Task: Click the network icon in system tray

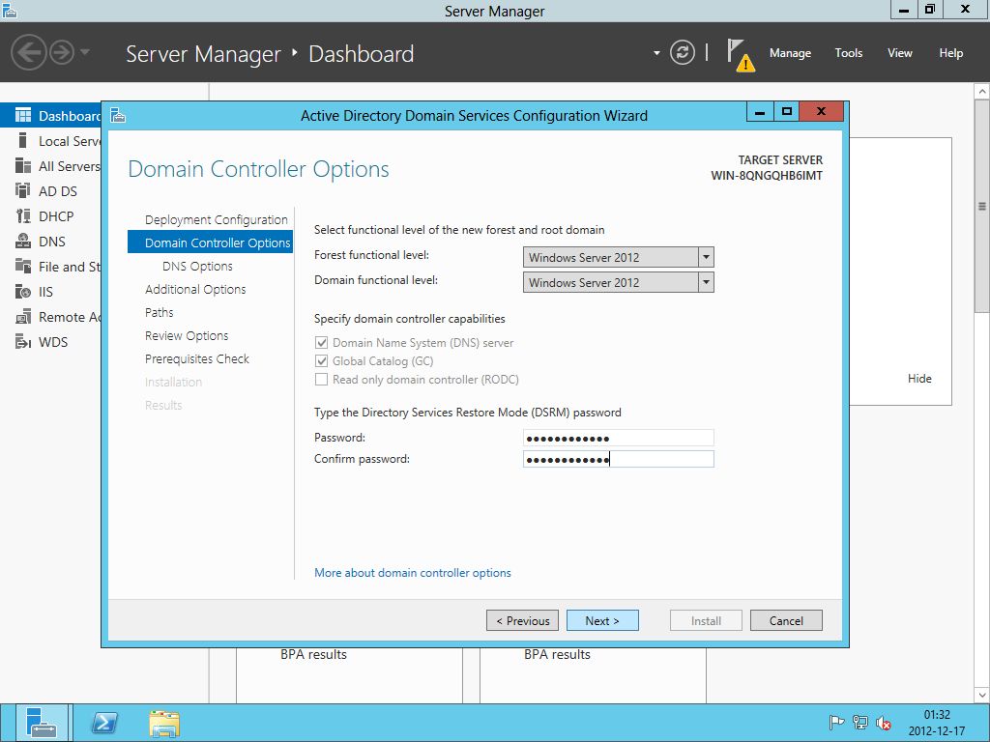Action: pyautogui.click(x=859, y=723)
